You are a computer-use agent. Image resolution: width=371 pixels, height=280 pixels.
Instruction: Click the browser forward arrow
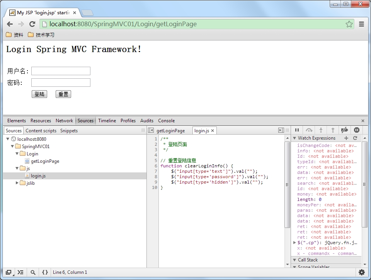click(21, 24)
